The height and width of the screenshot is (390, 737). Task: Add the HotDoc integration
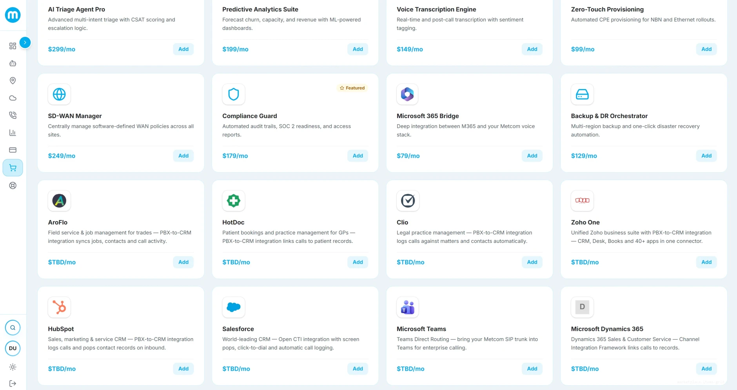[358, 262]
